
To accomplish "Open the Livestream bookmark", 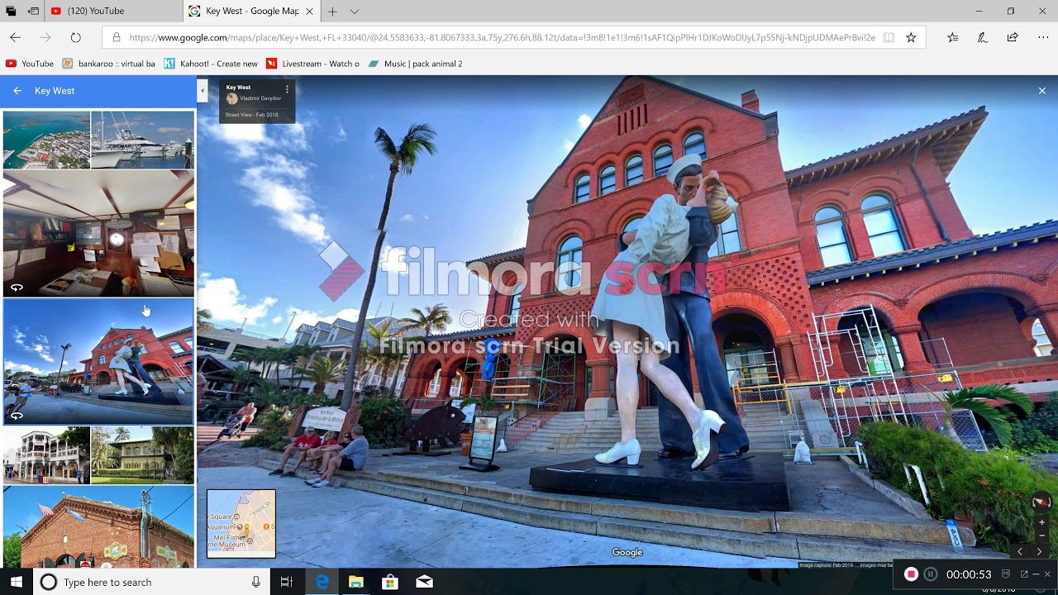I will 312,64.
